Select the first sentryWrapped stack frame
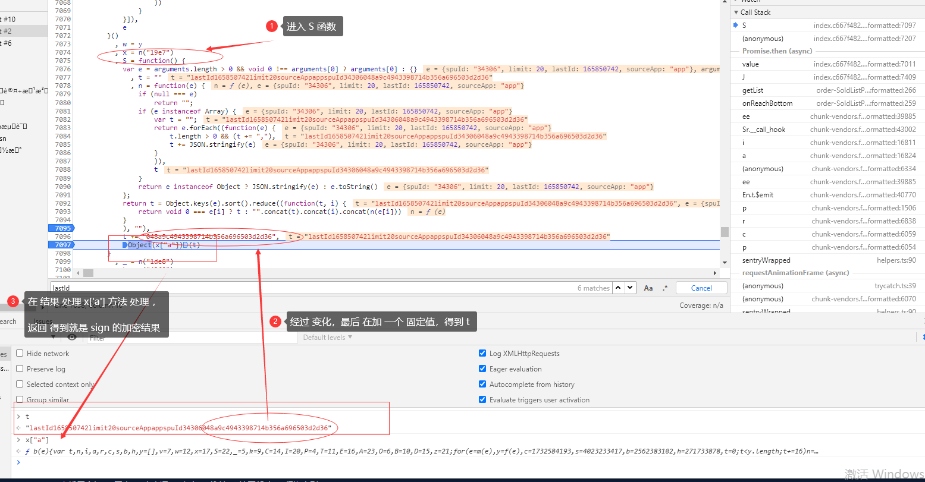The image size is (925, 482). pyautogui.click(x=827, y=260)
